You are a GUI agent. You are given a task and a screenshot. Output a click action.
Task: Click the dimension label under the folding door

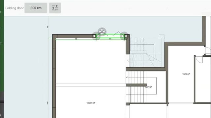110,39
